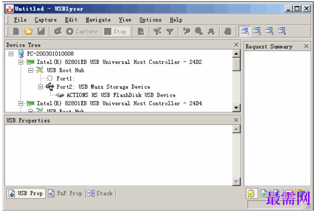Open the Navigate menu
Screen dimensions: 319x213
point(98,20)
